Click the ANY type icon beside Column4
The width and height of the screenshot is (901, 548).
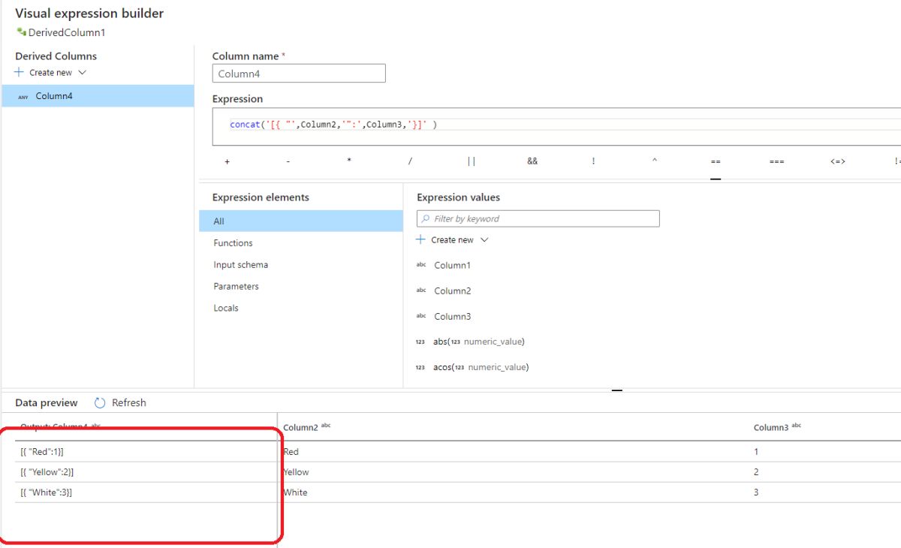coord(23,97)
